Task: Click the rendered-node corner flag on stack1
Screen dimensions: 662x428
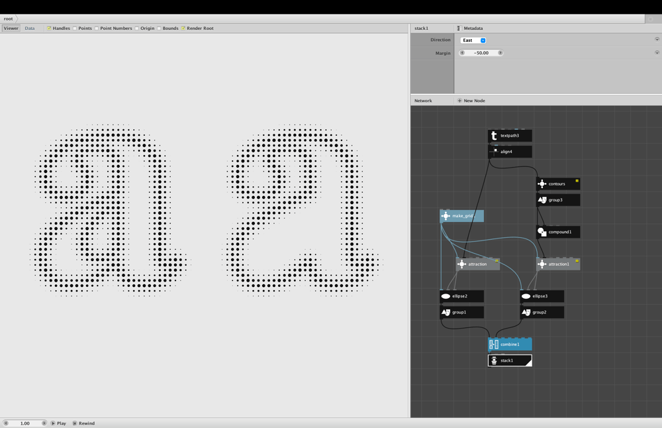Action: 528,362
